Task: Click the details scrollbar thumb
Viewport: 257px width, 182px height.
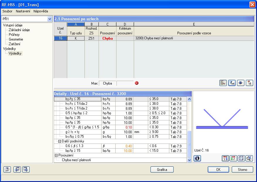Action: click(189, 144)
